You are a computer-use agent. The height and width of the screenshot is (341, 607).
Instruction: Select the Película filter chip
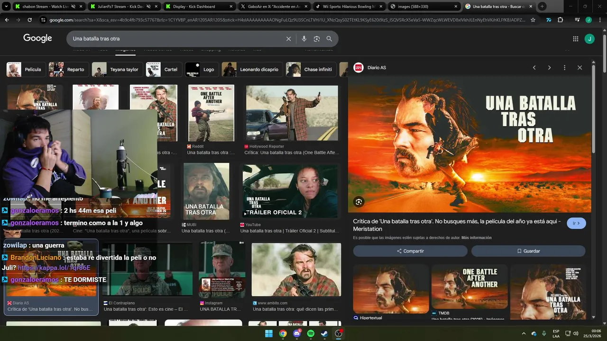26,69
